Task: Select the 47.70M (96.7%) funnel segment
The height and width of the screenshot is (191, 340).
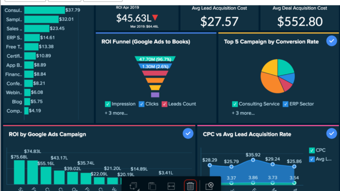Action: [x=155, y=59]
